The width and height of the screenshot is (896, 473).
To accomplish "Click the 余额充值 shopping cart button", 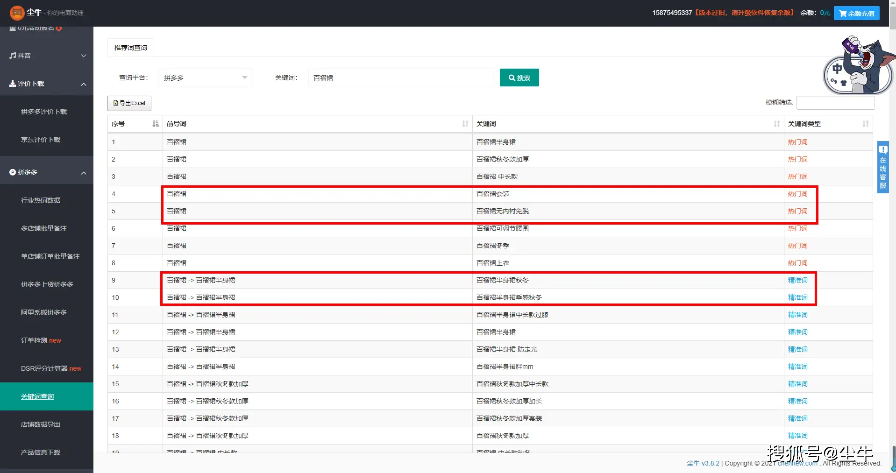I will click(856, 13).
